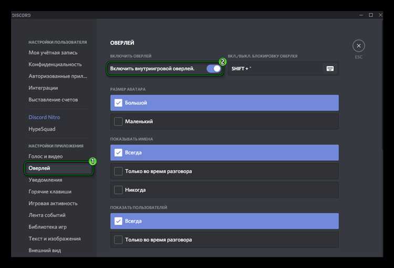
Task: Open Текст и изображения settings
Action: pyautogui.click(x=55, y=239)
